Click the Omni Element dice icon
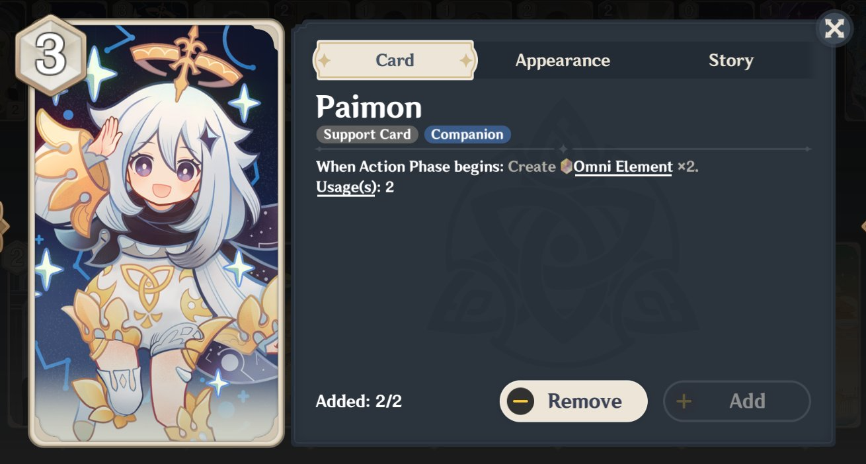866x464 pixels. (x=566, y=167)
